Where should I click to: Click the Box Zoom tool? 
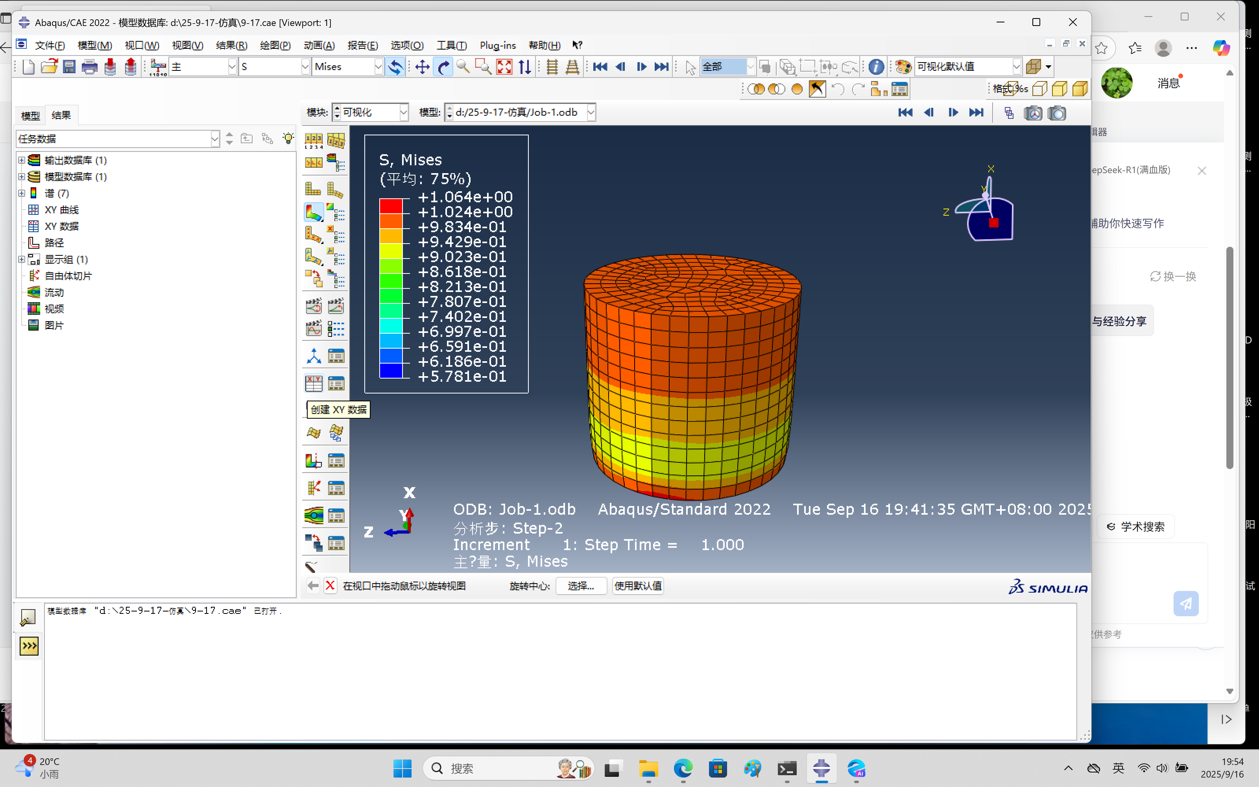pyautogui.click(x=483, y=67)
